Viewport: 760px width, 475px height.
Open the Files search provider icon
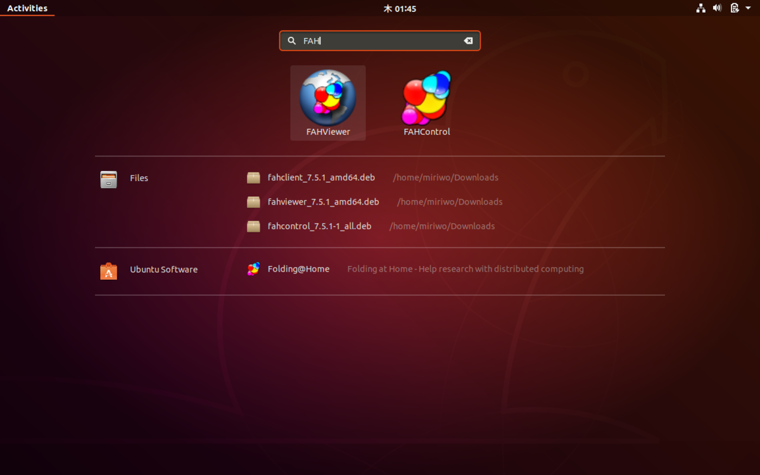[108, 179]
